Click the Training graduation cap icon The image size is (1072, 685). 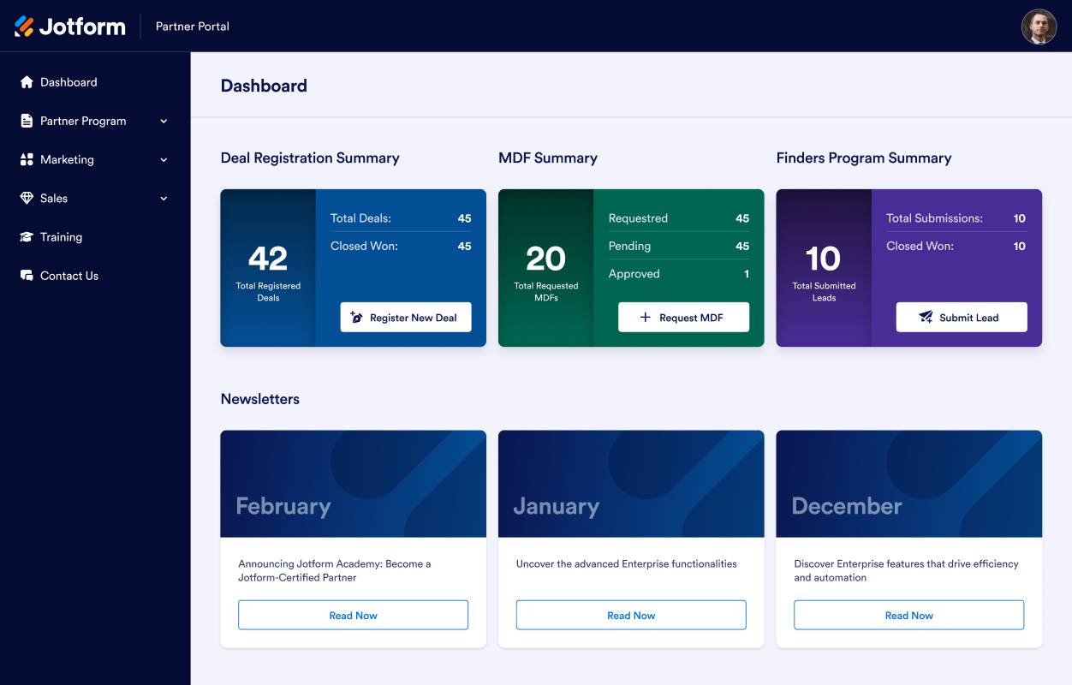[x=26, y=237]
